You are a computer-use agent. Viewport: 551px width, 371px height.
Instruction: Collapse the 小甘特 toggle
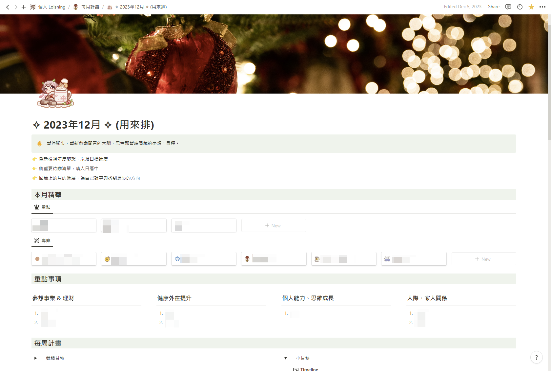(x=286, y=358)
